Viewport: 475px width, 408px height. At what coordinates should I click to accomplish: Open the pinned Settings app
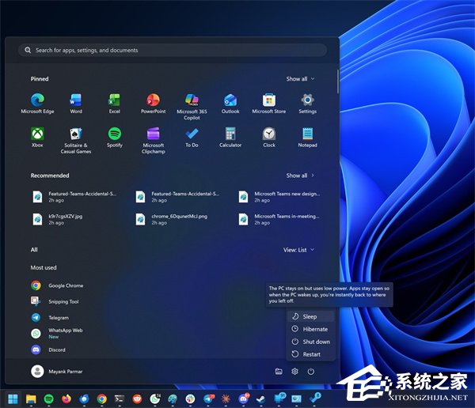pos(307,104)
